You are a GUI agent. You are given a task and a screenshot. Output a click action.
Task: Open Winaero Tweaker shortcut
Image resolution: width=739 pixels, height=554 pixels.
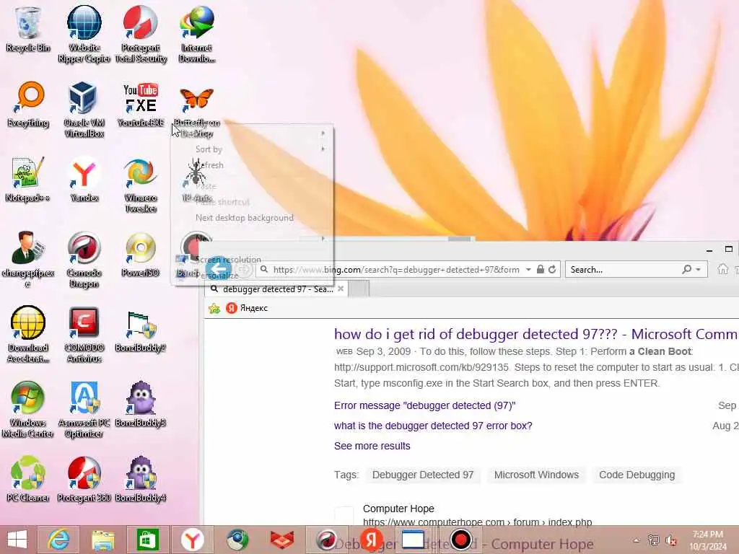coord(141,185)
